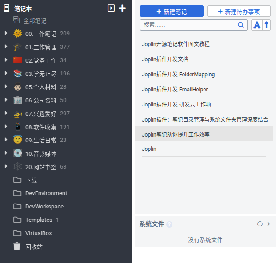276x263 pixels.
Task: Expand the 系统文件 panel chevron
Action: click(268, 224)
